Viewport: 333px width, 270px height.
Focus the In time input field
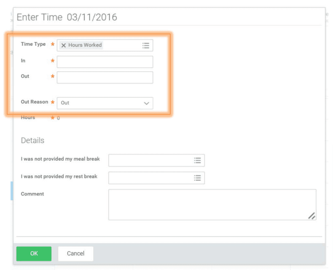click(x=105, y=62)
